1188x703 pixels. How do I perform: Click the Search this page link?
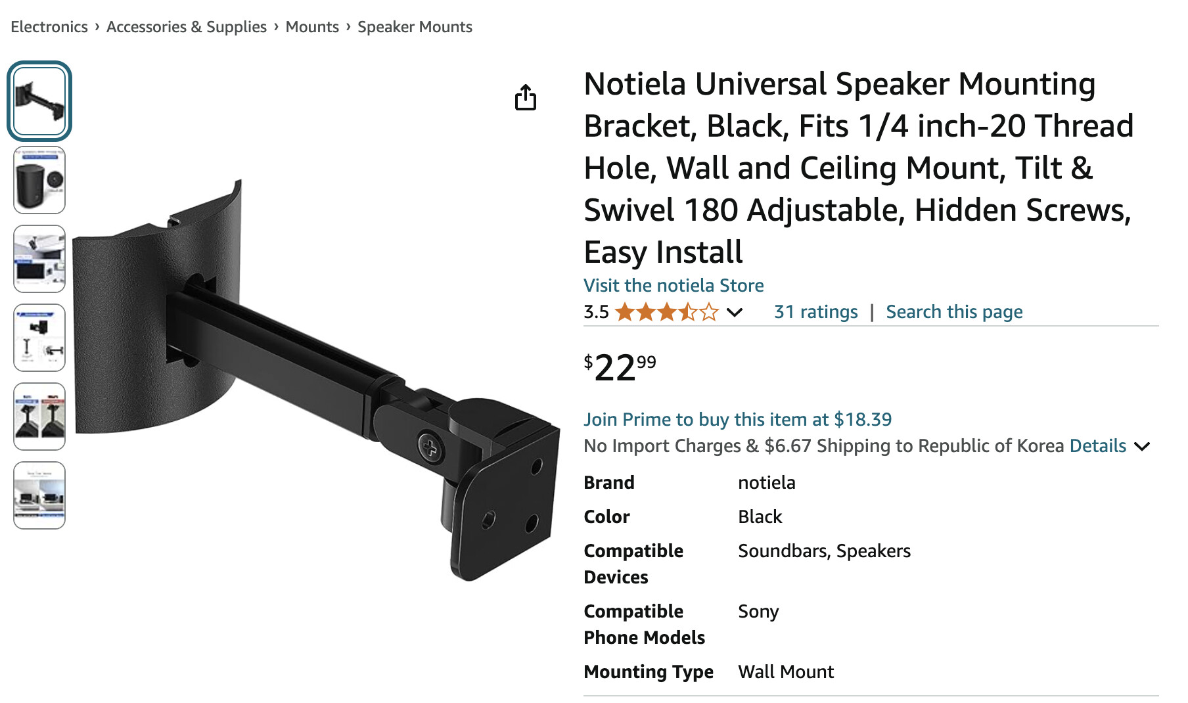[954, 312]
